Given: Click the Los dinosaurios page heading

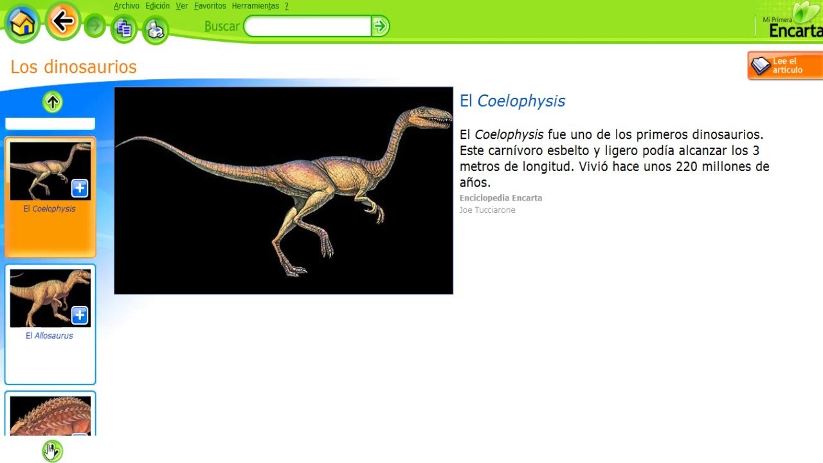Looking at the screenshot, I should coord(74,67).
